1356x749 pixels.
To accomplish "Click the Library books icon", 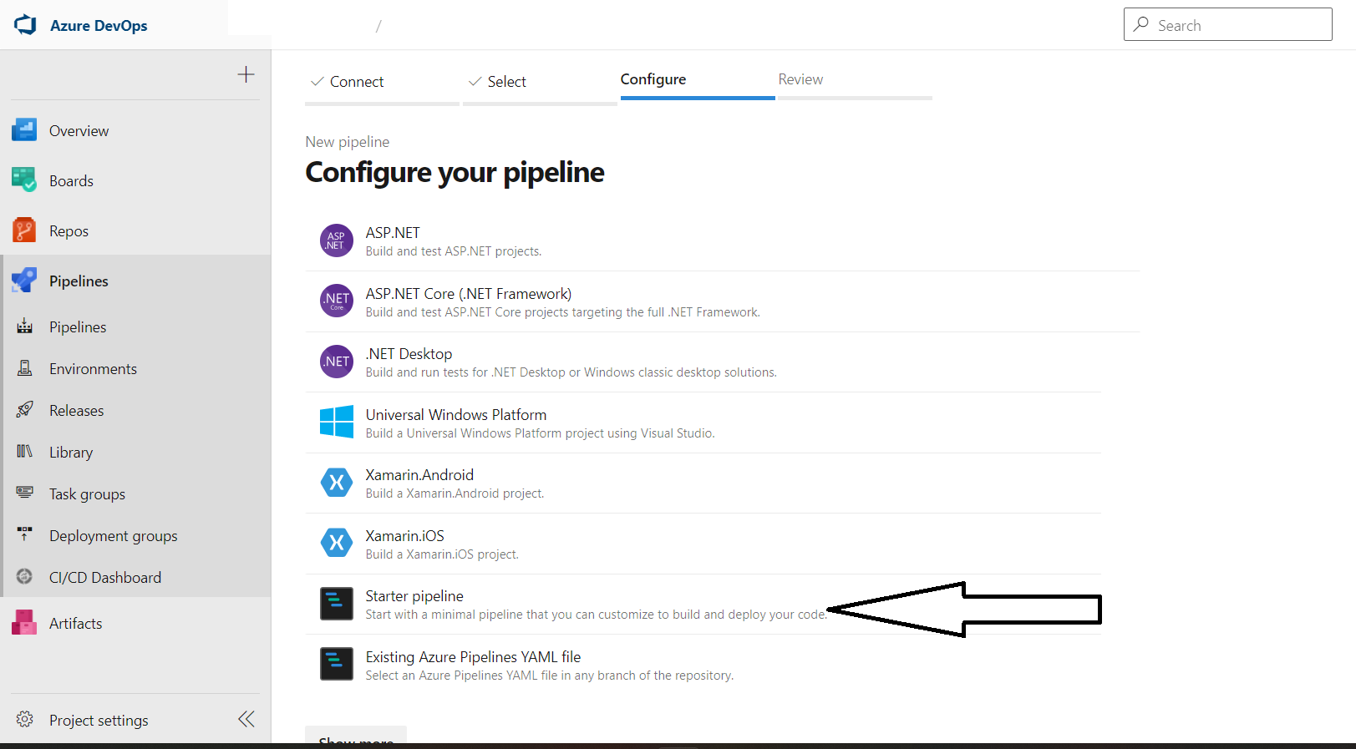I will [25, 452].
